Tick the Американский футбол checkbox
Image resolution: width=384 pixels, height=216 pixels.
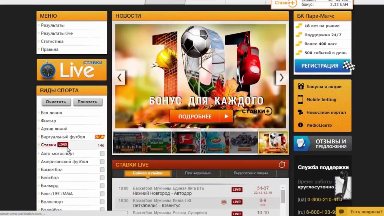pyautogui.click(x=102, y=162)
